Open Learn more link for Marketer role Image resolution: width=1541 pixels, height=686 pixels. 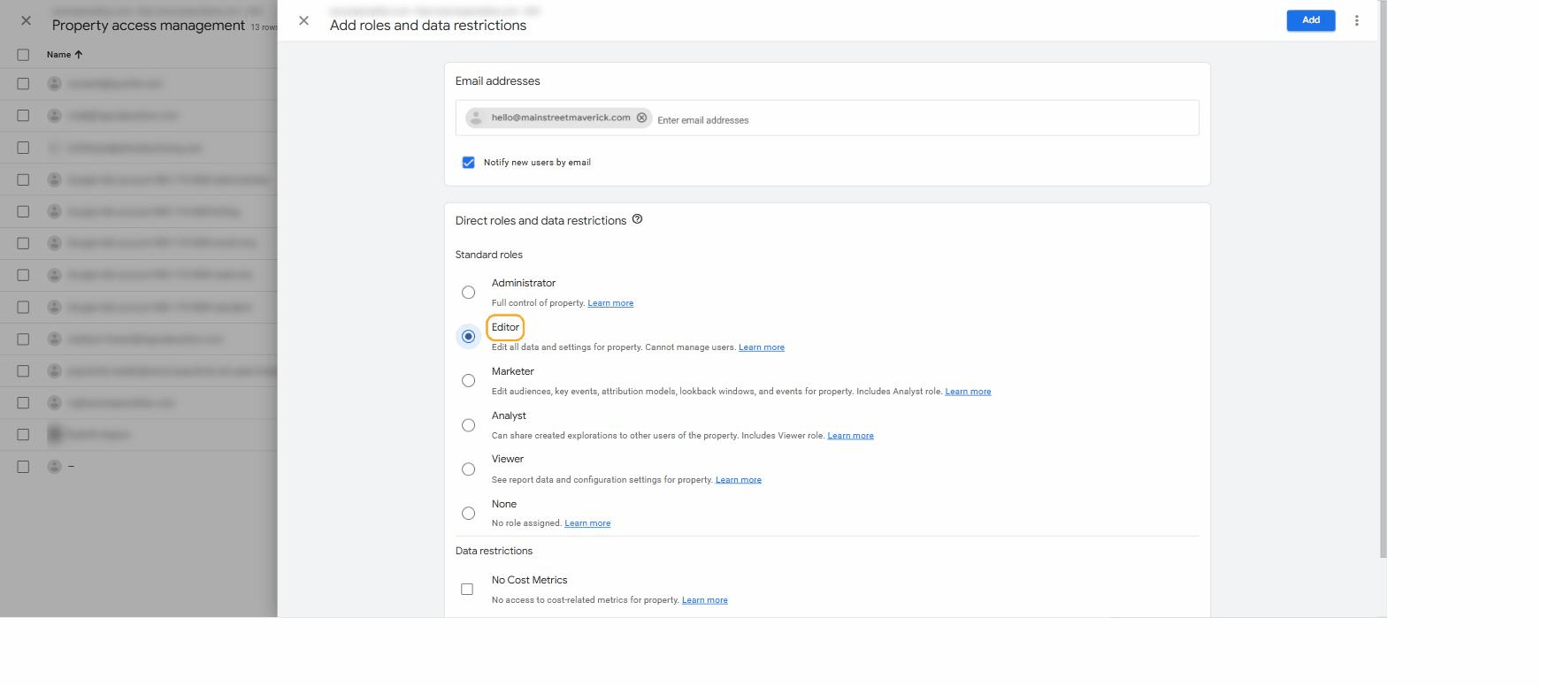point(968,392)
